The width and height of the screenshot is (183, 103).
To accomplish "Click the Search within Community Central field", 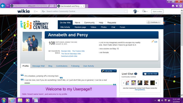I will click(85, 11).
